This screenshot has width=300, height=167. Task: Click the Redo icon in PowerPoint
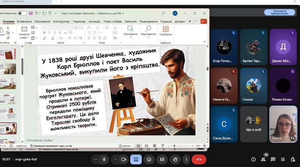(44, 13)
